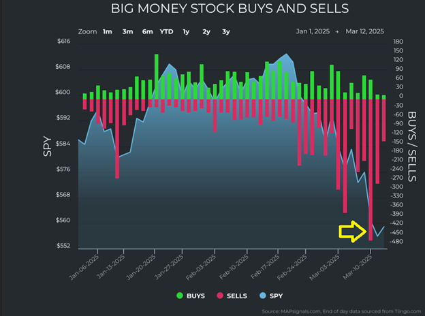Click the tallest green buy bar
Viewport: 425px width, 316px height.
click(157, 76)
